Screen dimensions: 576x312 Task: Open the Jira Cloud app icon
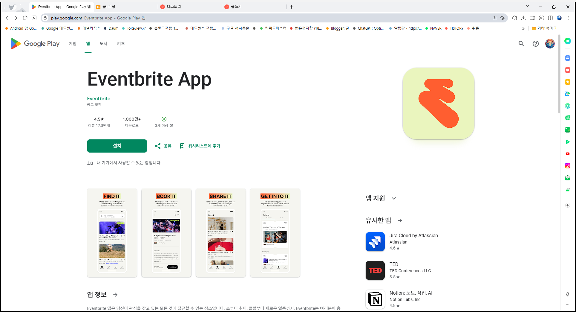(x=375, y=242)
